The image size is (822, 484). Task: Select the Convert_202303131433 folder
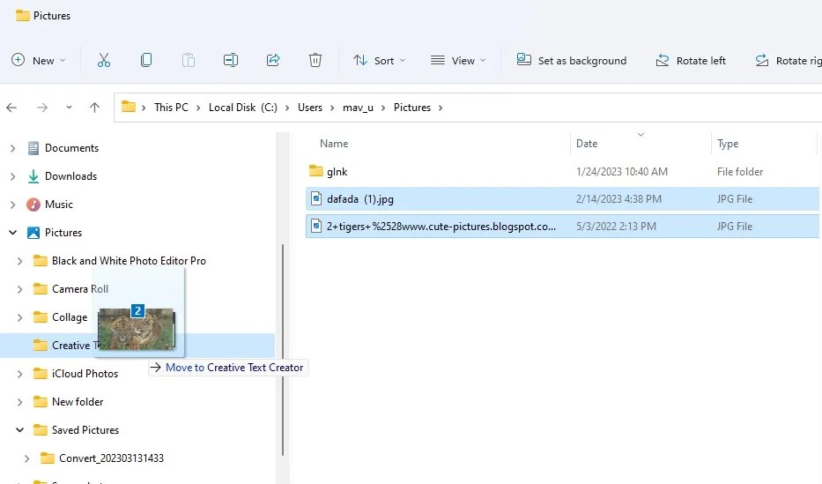(111, 458)
